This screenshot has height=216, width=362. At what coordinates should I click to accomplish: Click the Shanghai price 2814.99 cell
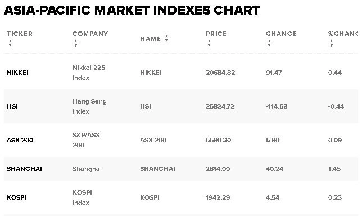click(x=218, y=169)
